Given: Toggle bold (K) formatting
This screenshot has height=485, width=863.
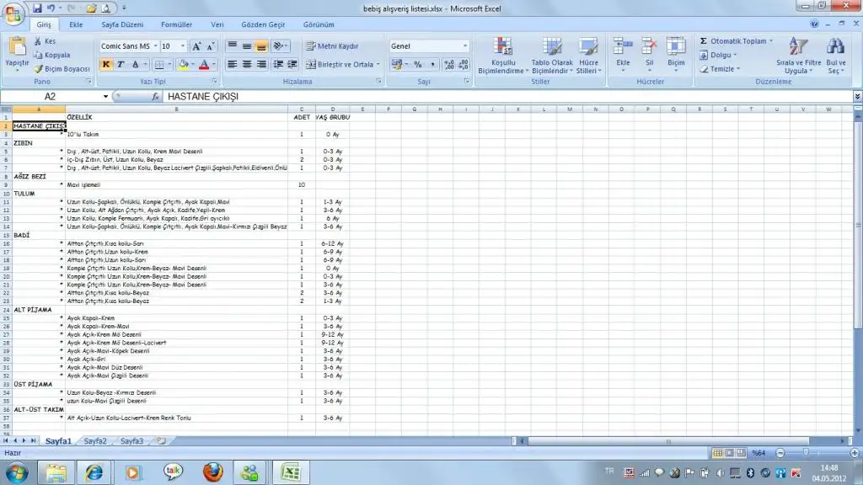Looking at the screenshot, I should click(107, 64).
